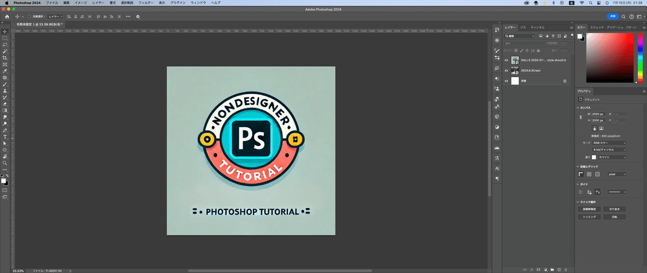Open the ホワイト fill dropdown
This screenshot has width=647, height=273.
[612, 157]
